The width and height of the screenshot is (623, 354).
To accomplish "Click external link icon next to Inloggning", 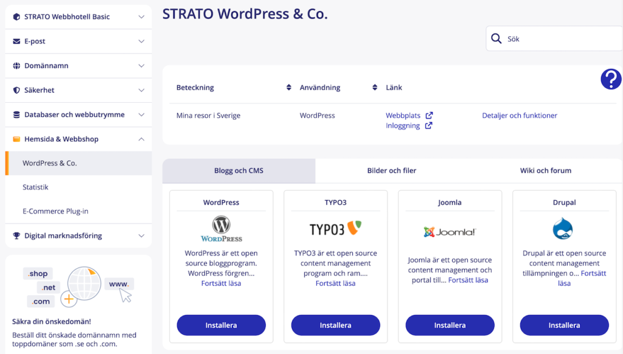I will 429,125.
